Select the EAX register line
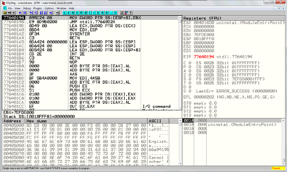Viewport: 287px width, 172px height. pos(234,22)
